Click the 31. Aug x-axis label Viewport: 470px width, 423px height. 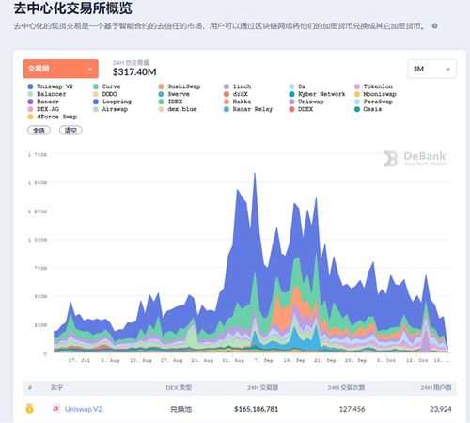[233, 360]
